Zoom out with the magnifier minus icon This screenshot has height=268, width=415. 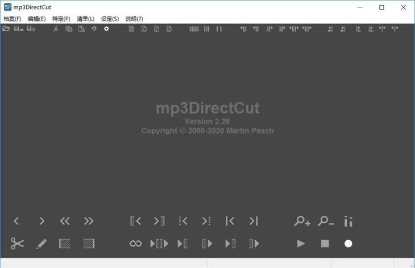[326, 221]
